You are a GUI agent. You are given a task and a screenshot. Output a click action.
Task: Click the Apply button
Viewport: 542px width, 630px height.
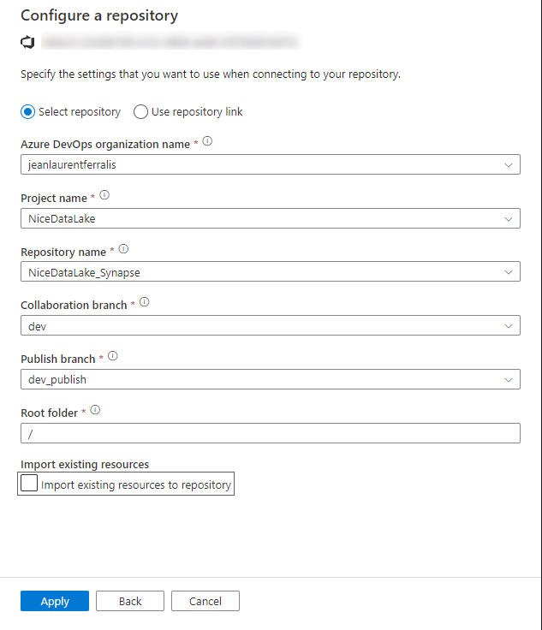pyautogui.click(x=55, y=601)
